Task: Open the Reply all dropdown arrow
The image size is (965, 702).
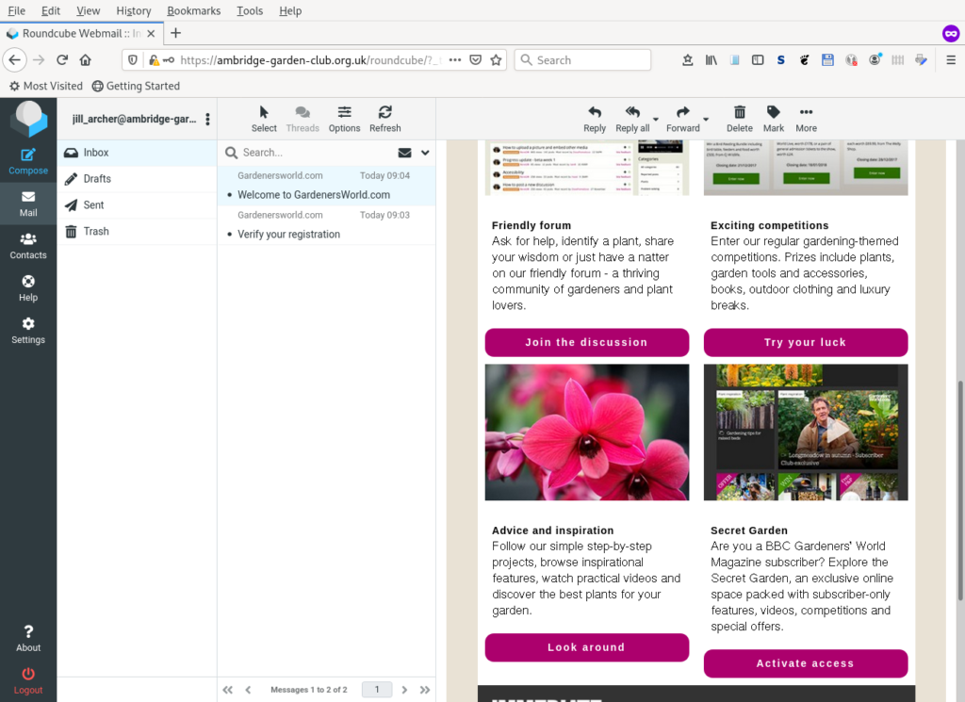Action: click(x=656, y=120)
